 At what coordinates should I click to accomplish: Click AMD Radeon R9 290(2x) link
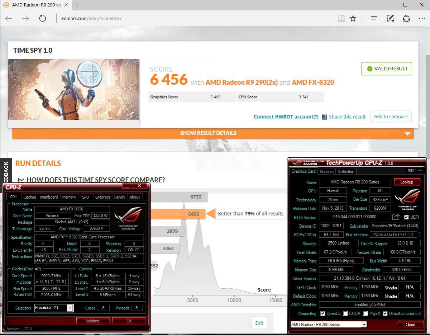[242, 82]
